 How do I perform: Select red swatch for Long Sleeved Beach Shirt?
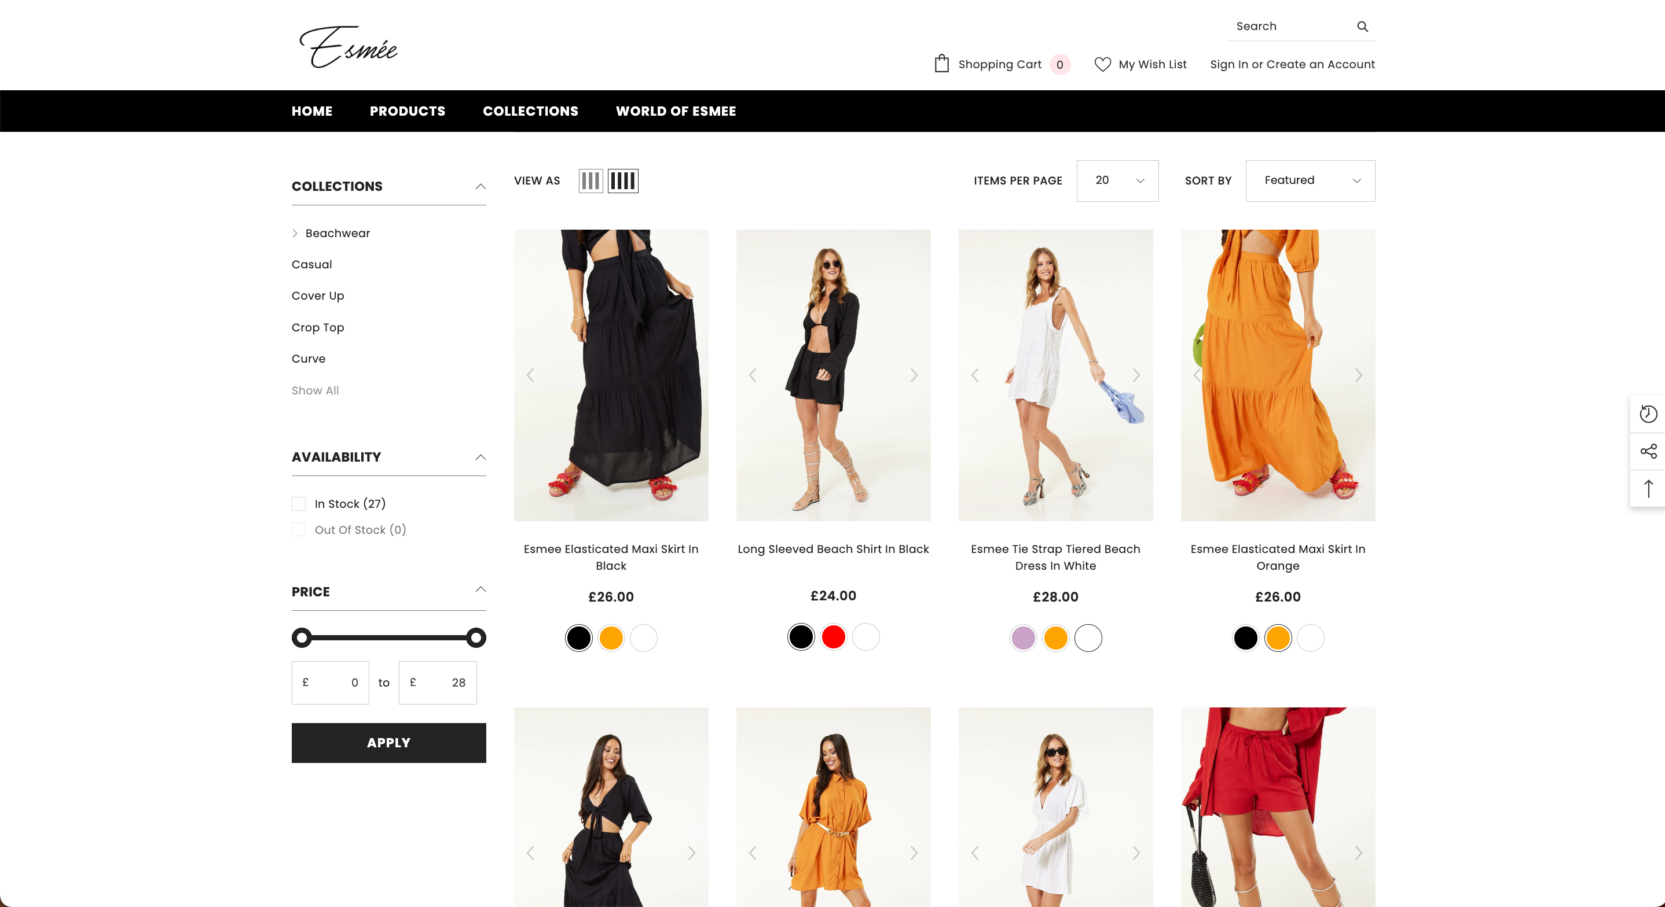(833, 636)
